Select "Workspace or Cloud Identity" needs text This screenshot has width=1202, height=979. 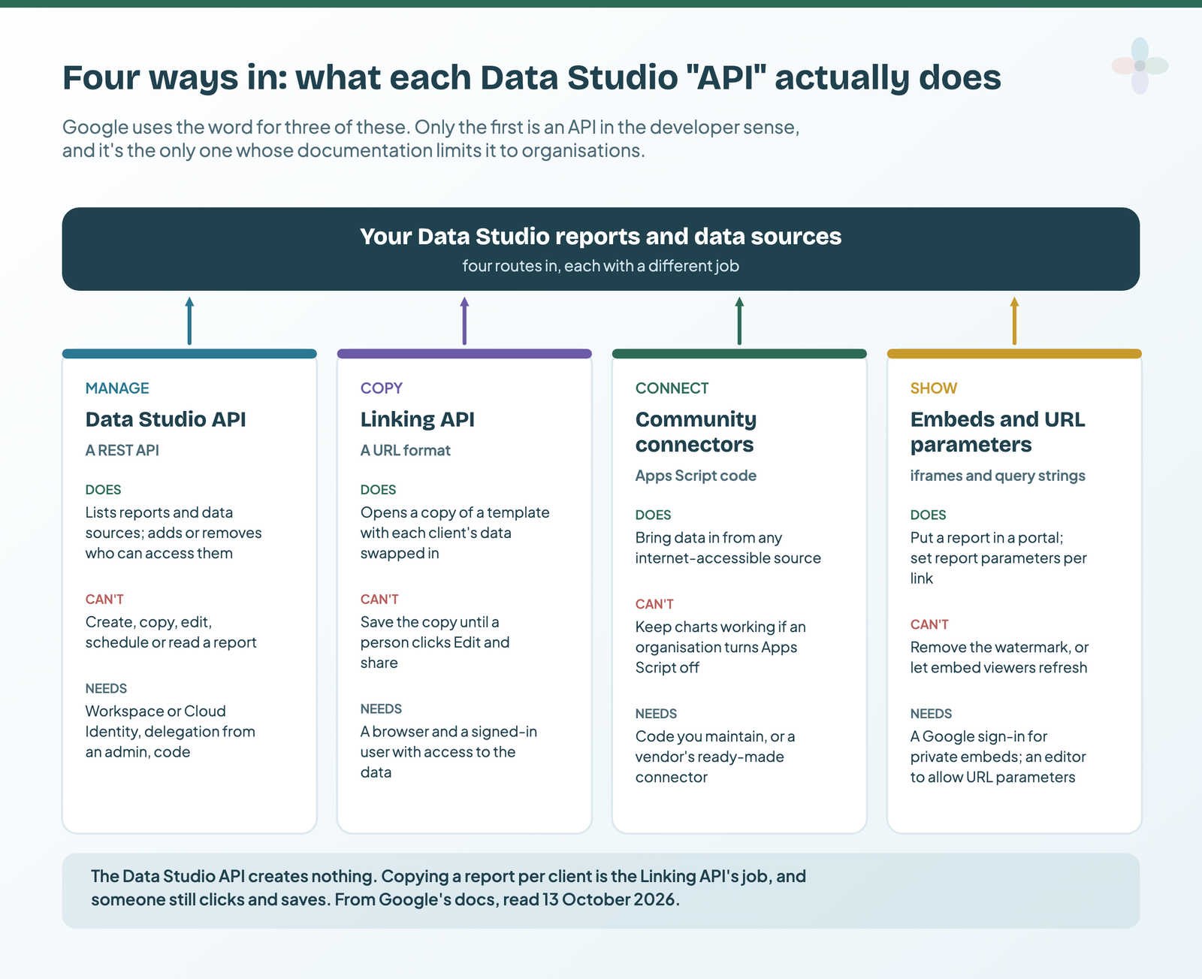point(170,731)
